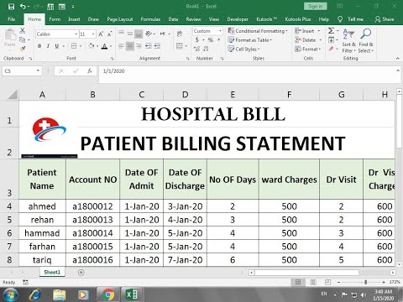Image resolution: width=403 pixels, height=302 pixels.
Task: Toggle Align Left
Action: click(x=121, y=46)
